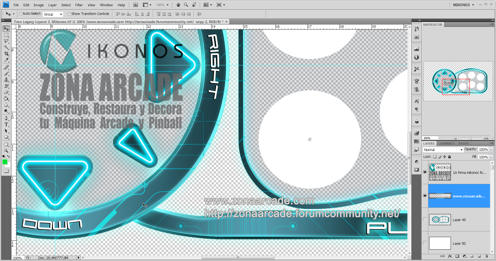
Task: Open the History panel icon
Action: point(416,29)
